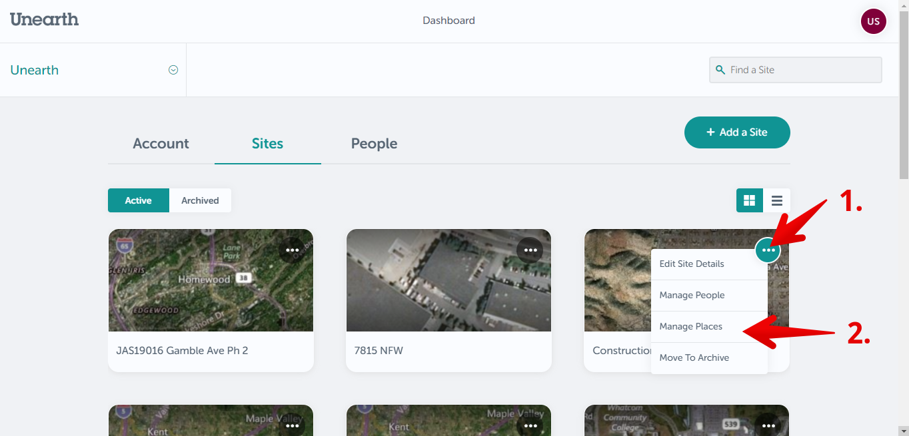909x436 pixels.
Task: Click the Unearth logo in the header
Action: (x=45, y=19)
